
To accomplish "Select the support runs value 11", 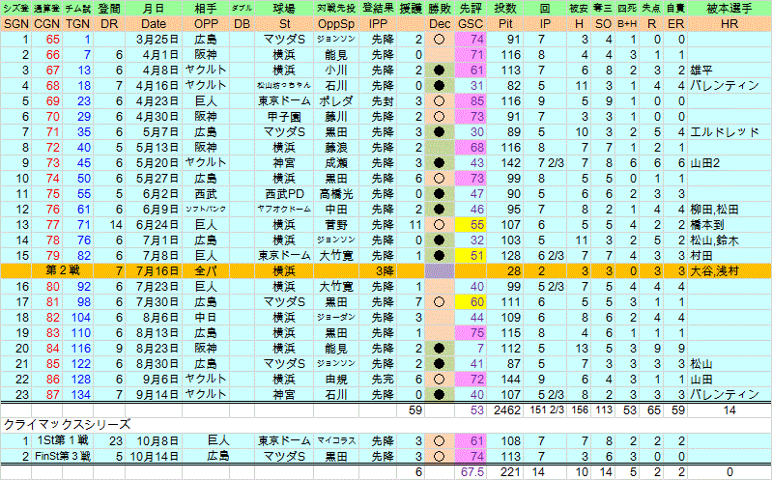I will [416, 225].
